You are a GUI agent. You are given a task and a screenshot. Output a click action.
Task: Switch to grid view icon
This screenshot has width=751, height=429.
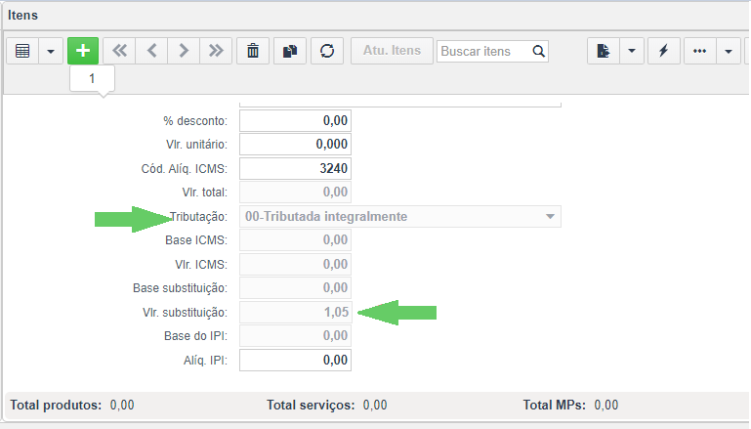22,51
